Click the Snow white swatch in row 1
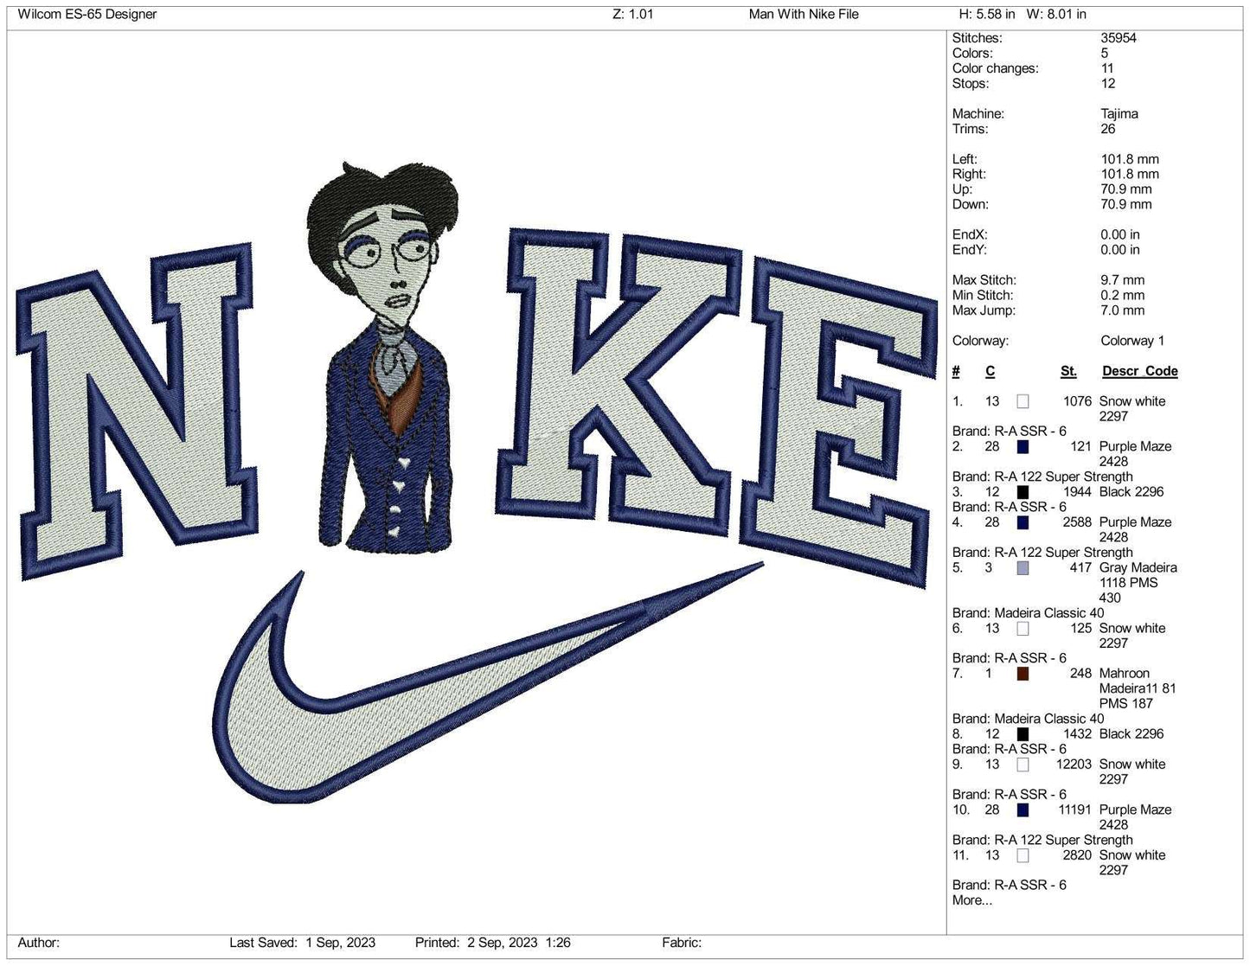 [1022, 401]
